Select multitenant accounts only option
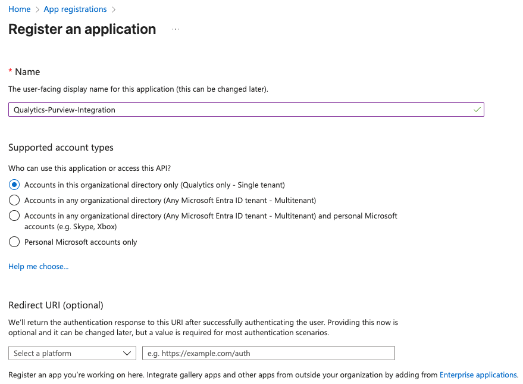 (14, 200)
